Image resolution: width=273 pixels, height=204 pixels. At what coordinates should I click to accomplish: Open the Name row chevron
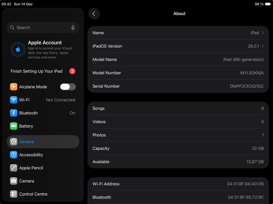click(263, 33)
